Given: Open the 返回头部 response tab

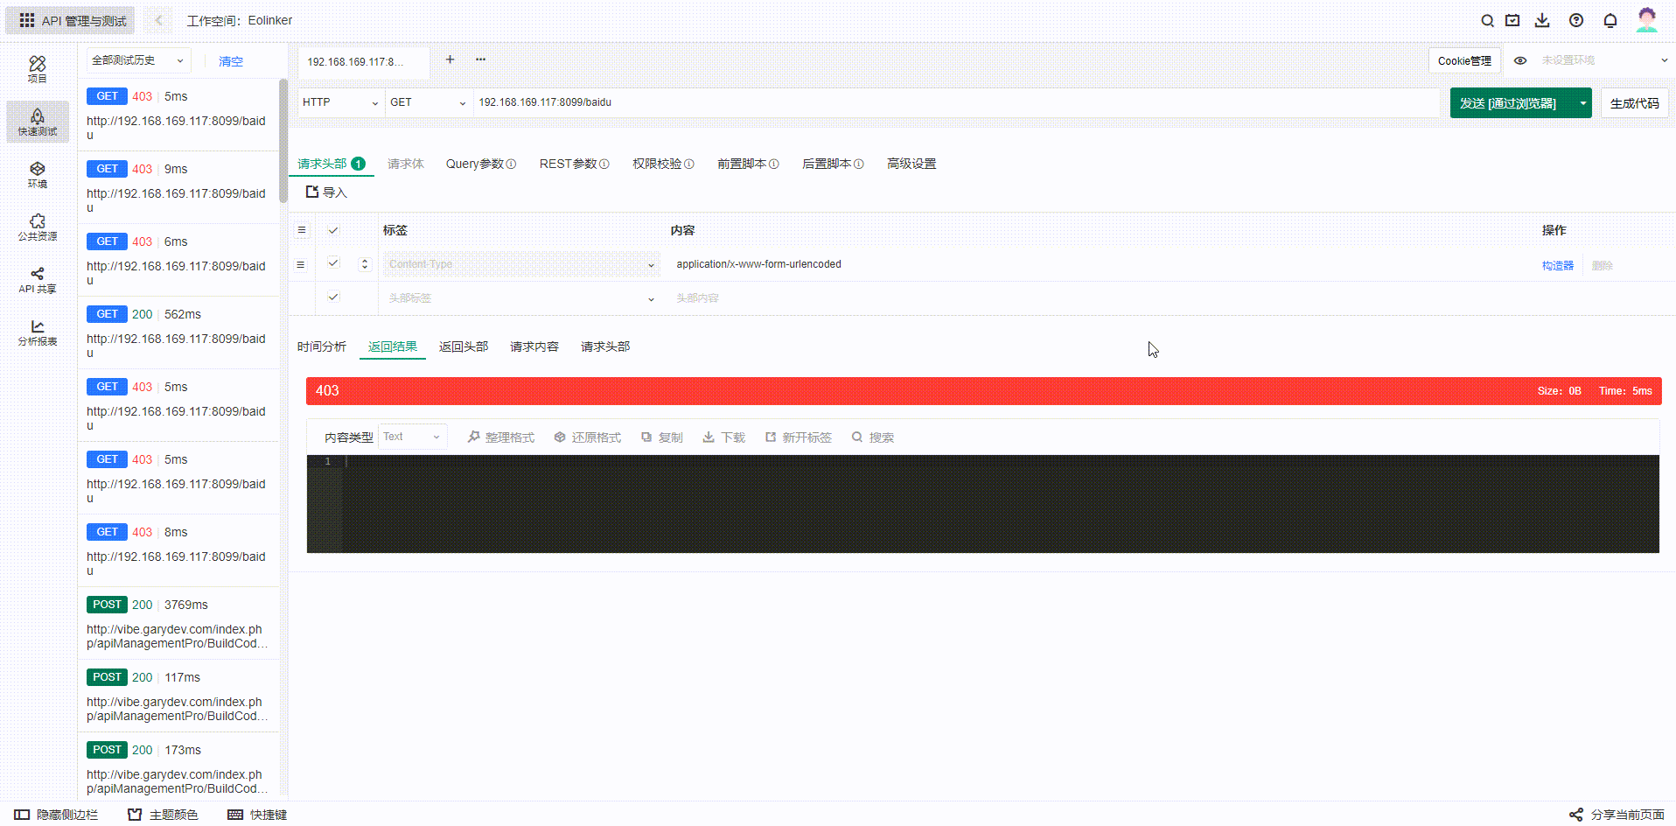Looking at the screenshot, I should click(464, 346).
